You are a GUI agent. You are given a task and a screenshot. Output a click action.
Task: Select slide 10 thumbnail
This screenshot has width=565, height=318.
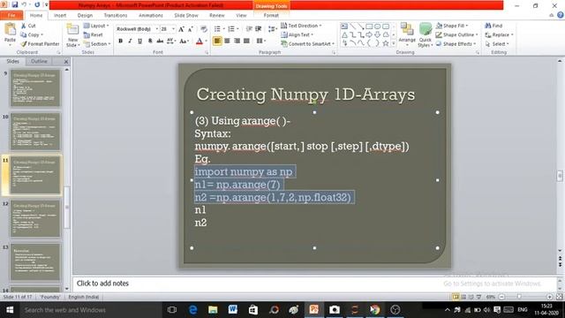tap(35, 132)
